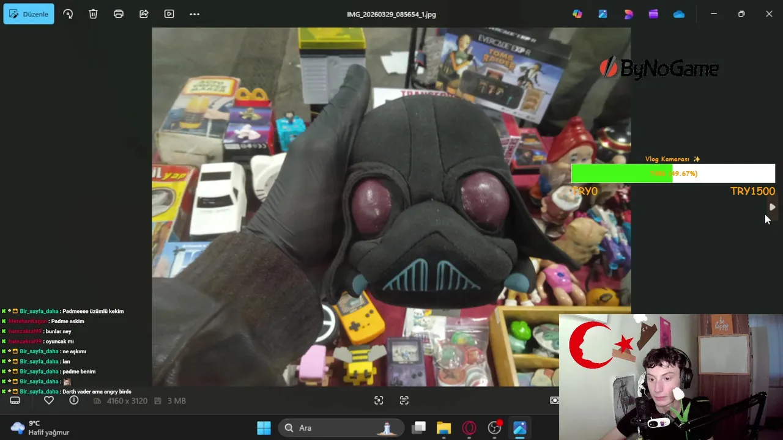The width and height of the screenshot is (783, 440).
Task: Click the extract text icon in bottom bar
Action: (404, 400)
